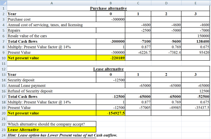The height and width of the screenshot is (139, 211).
Task: Select total cash flow -7100
Action: point(138,42)
